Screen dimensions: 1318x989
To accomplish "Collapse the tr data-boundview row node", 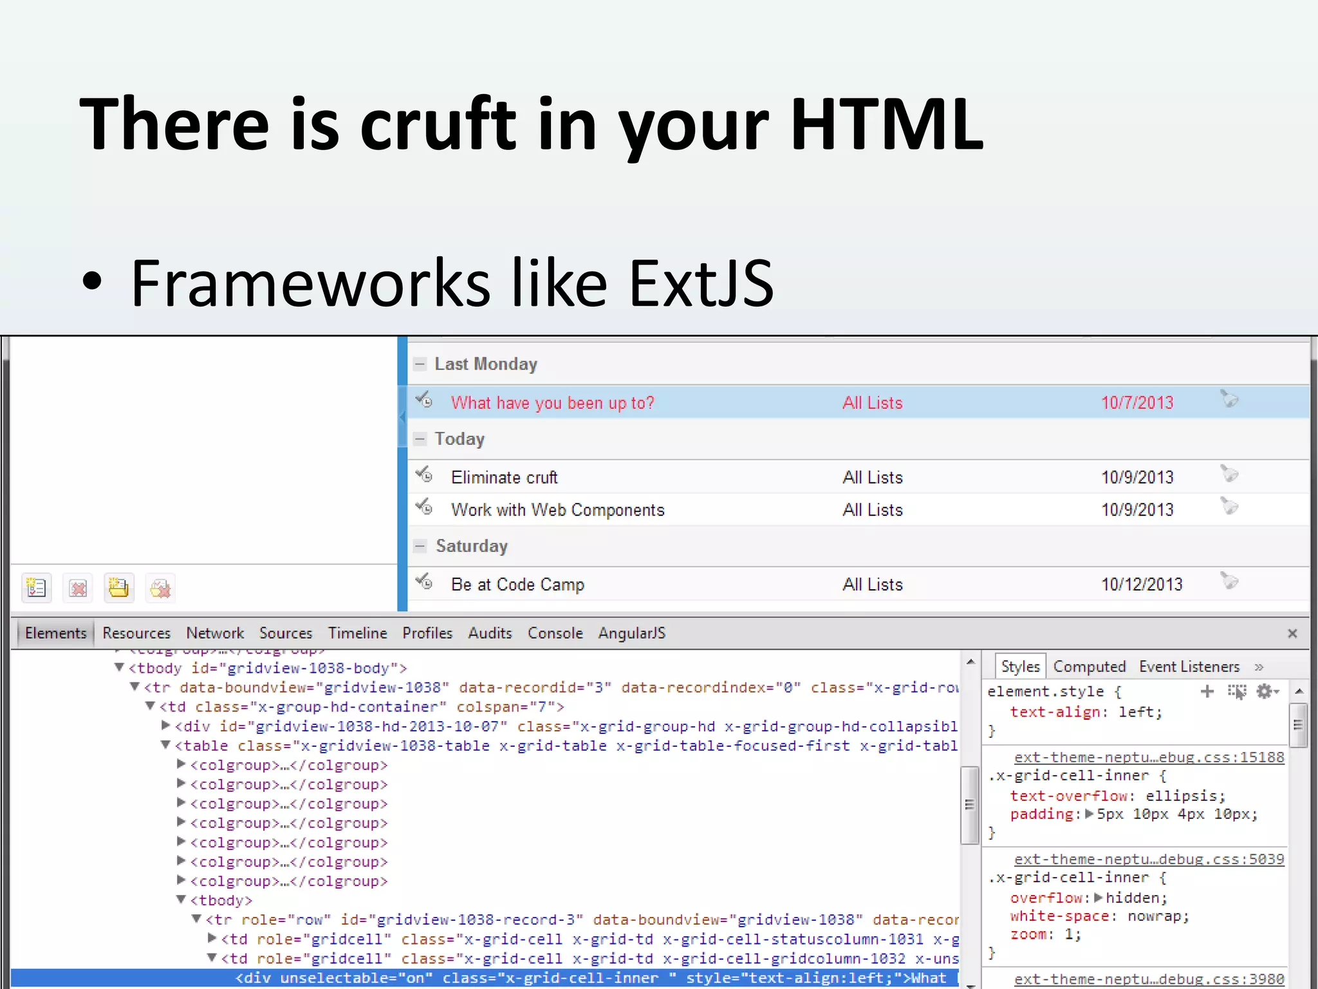I will coord(135,687).
